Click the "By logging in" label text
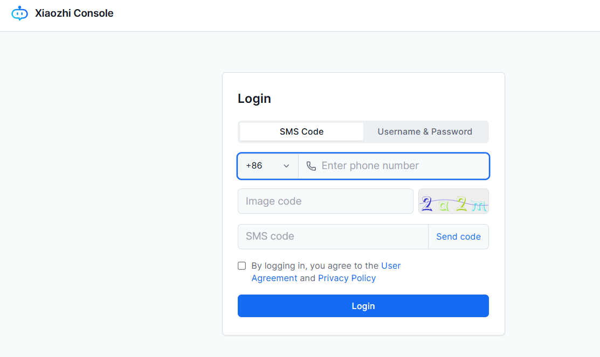Viewport: 600px width, 357px height. point(274,265)
